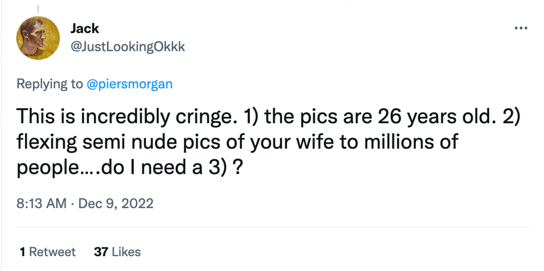
Task: Click the "Replying to" label
Action: click(50, 84)
